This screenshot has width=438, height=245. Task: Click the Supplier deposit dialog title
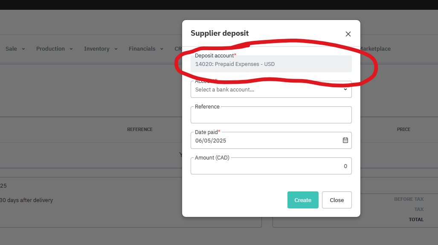pyautogui.click(x=220, y=33)
